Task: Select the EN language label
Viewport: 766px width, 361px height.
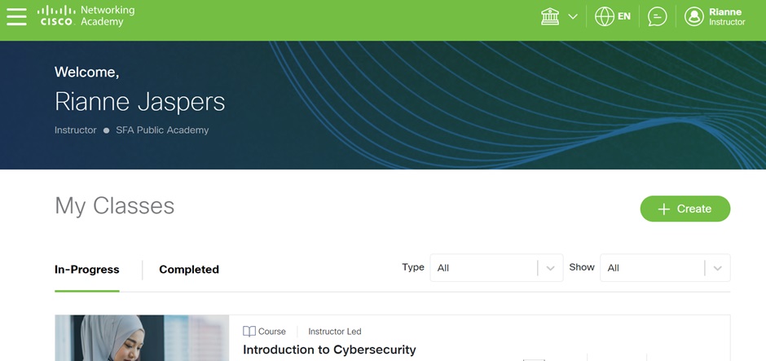Action: pyautogui.click(x=624, y=16)
